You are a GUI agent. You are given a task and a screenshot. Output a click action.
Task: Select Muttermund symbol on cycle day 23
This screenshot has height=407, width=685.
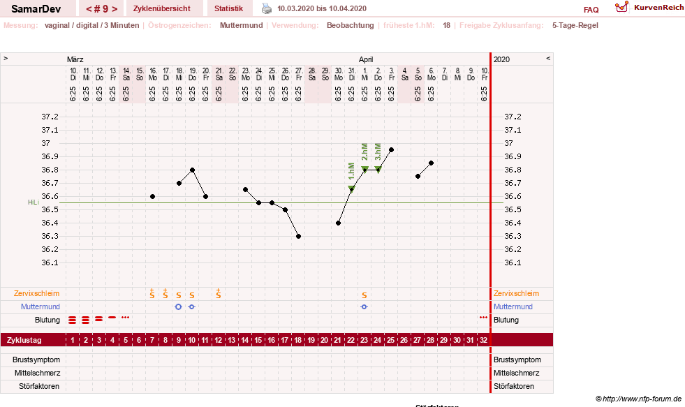point(364,307)
